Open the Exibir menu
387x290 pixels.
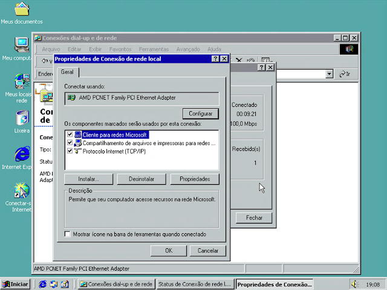(96, 50)
